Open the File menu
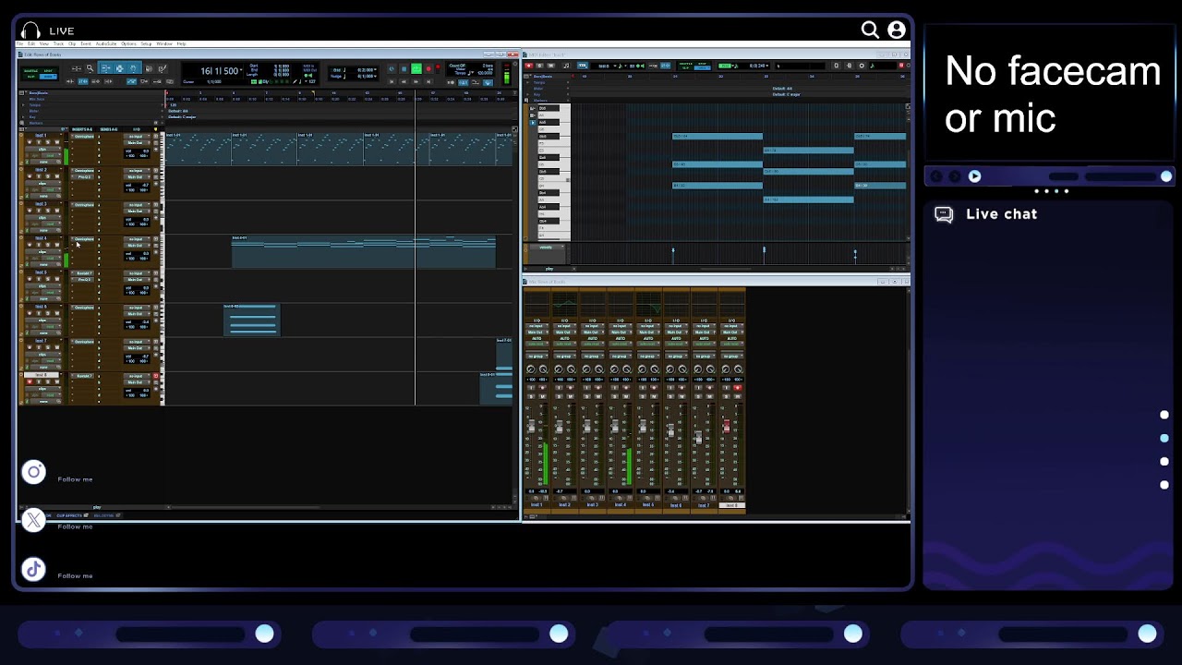The image size is (1182, 665). (x=20, y=43)
